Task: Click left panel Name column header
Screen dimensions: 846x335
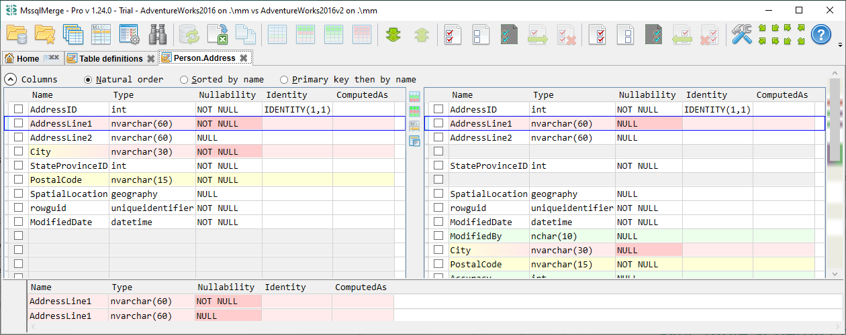Action: click(x=68, y=95)
